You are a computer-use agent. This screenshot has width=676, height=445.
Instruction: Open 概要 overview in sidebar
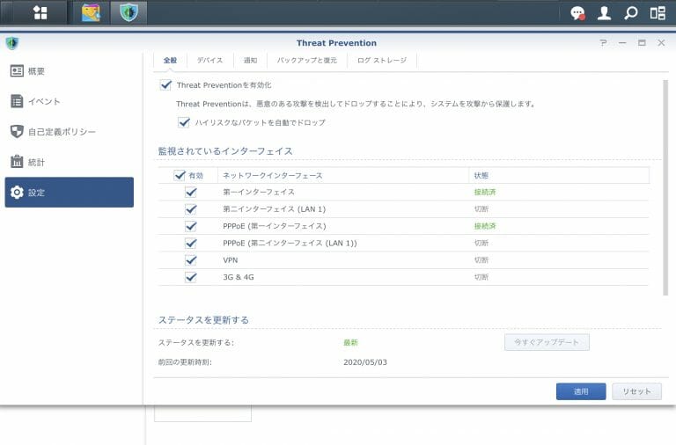pyautogui.click(x=69, y=71)
